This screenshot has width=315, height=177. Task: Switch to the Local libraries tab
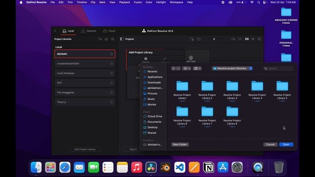coord(68,31)
